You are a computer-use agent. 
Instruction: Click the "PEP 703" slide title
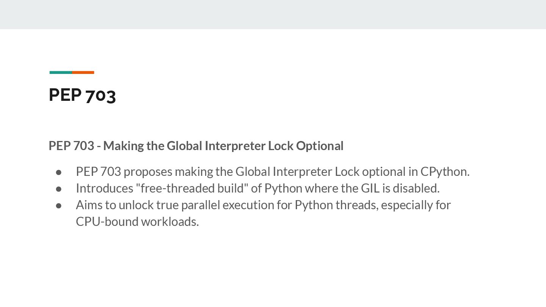[82, 95]
